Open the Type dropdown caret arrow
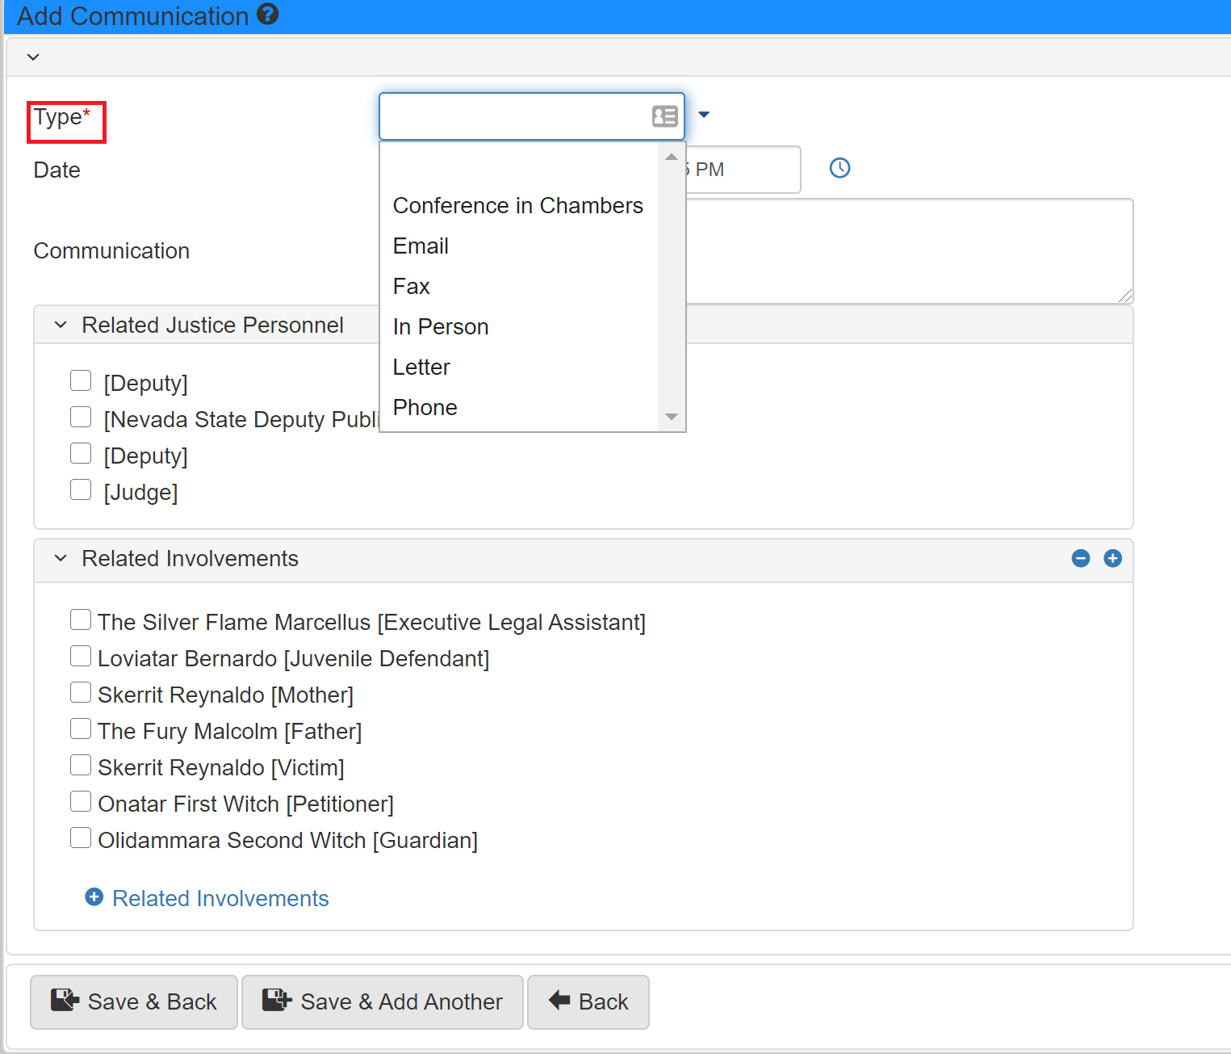Viewport: 1231px width, 1054px height. click(704, 115)
